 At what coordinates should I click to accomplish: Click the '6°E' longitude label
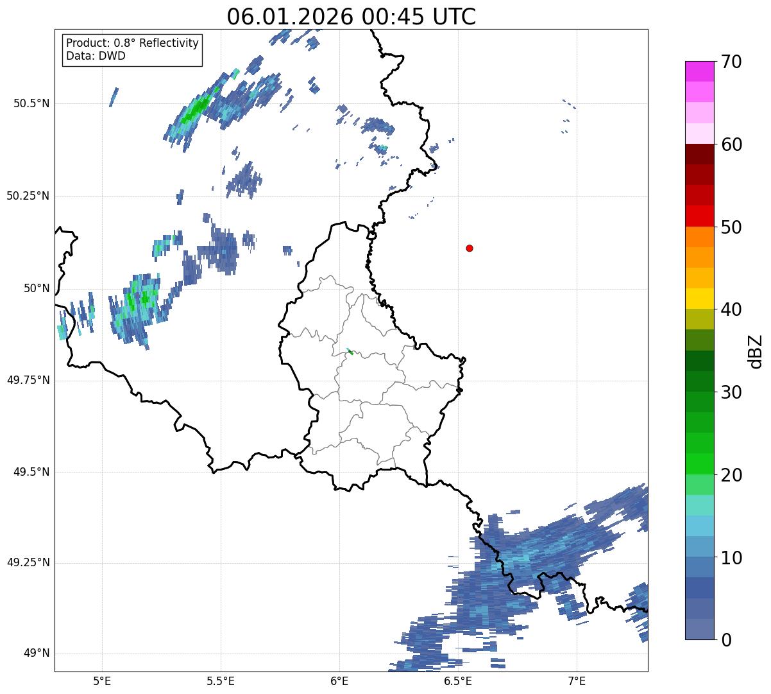coord(339,681)
